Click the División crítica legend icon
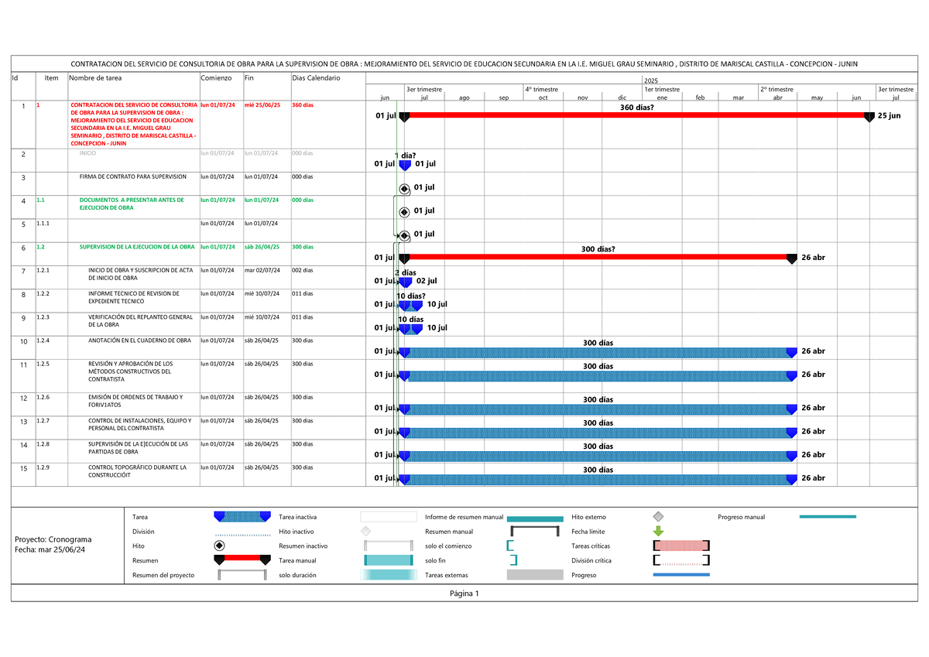 click(681, 560)
